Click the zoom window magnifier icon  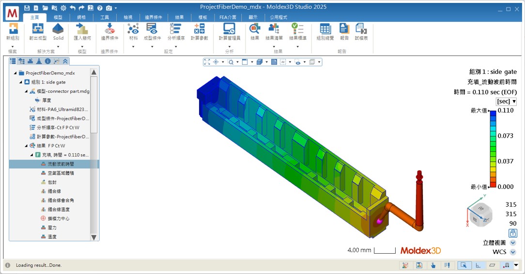[x=231, y=62]
